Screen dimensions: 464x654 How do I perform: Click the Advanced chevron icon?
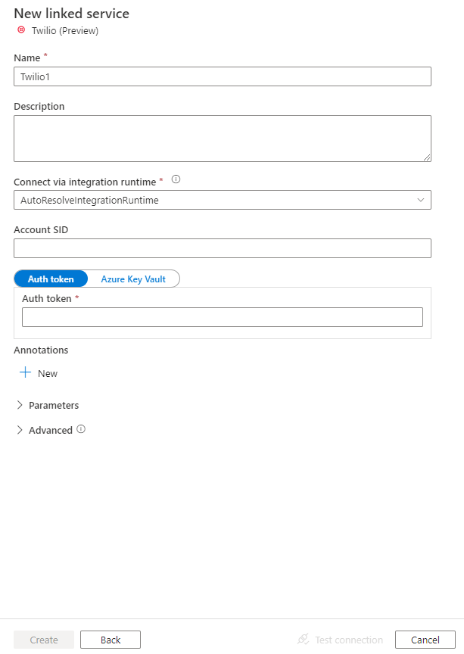[x=19, y=430]
